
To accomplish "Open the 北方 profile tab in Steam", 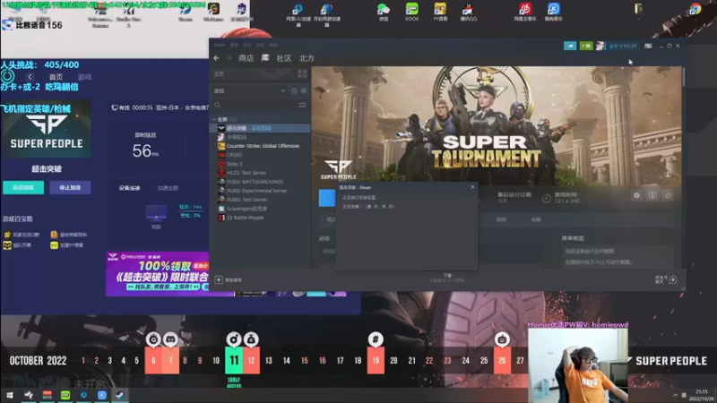I will [x=307, y=58].
